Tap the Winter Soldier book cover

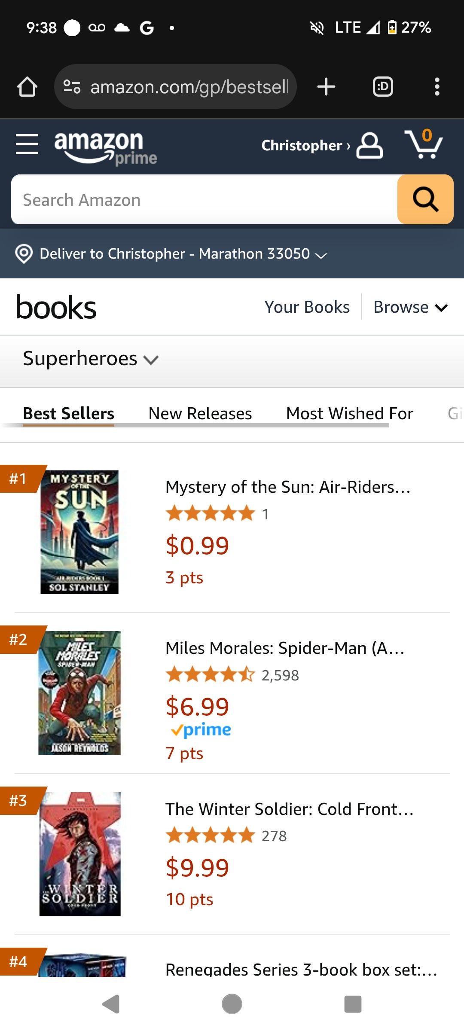(80, 854)
